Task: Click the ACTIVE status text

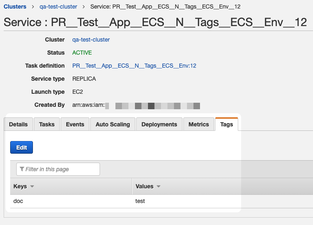Action: [82, 53]
